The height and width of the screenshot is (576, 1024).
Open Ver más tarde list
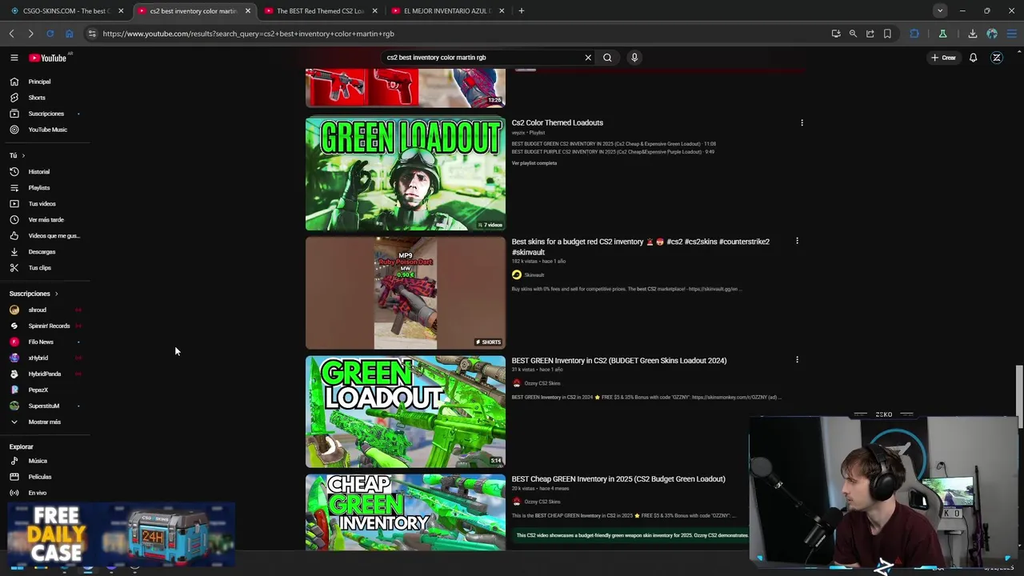tap(46, 220)
